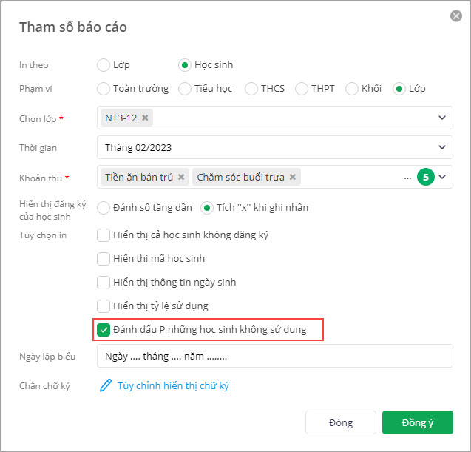
Task: Click the green badge showing 5 items
Action: [425, 178]
